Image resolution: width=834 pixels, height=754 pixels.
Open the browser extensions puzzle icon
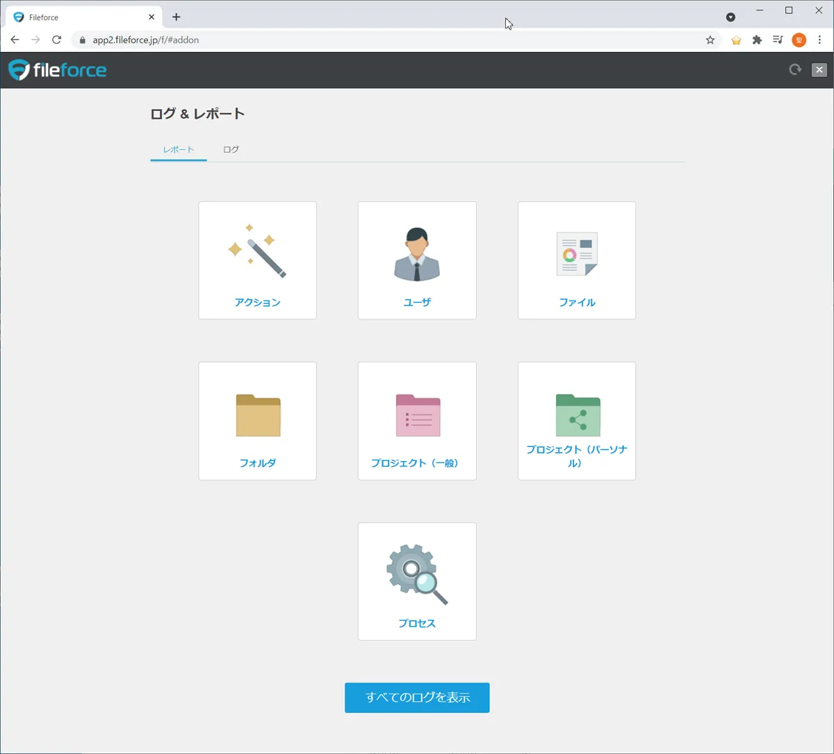coord(757,40)
